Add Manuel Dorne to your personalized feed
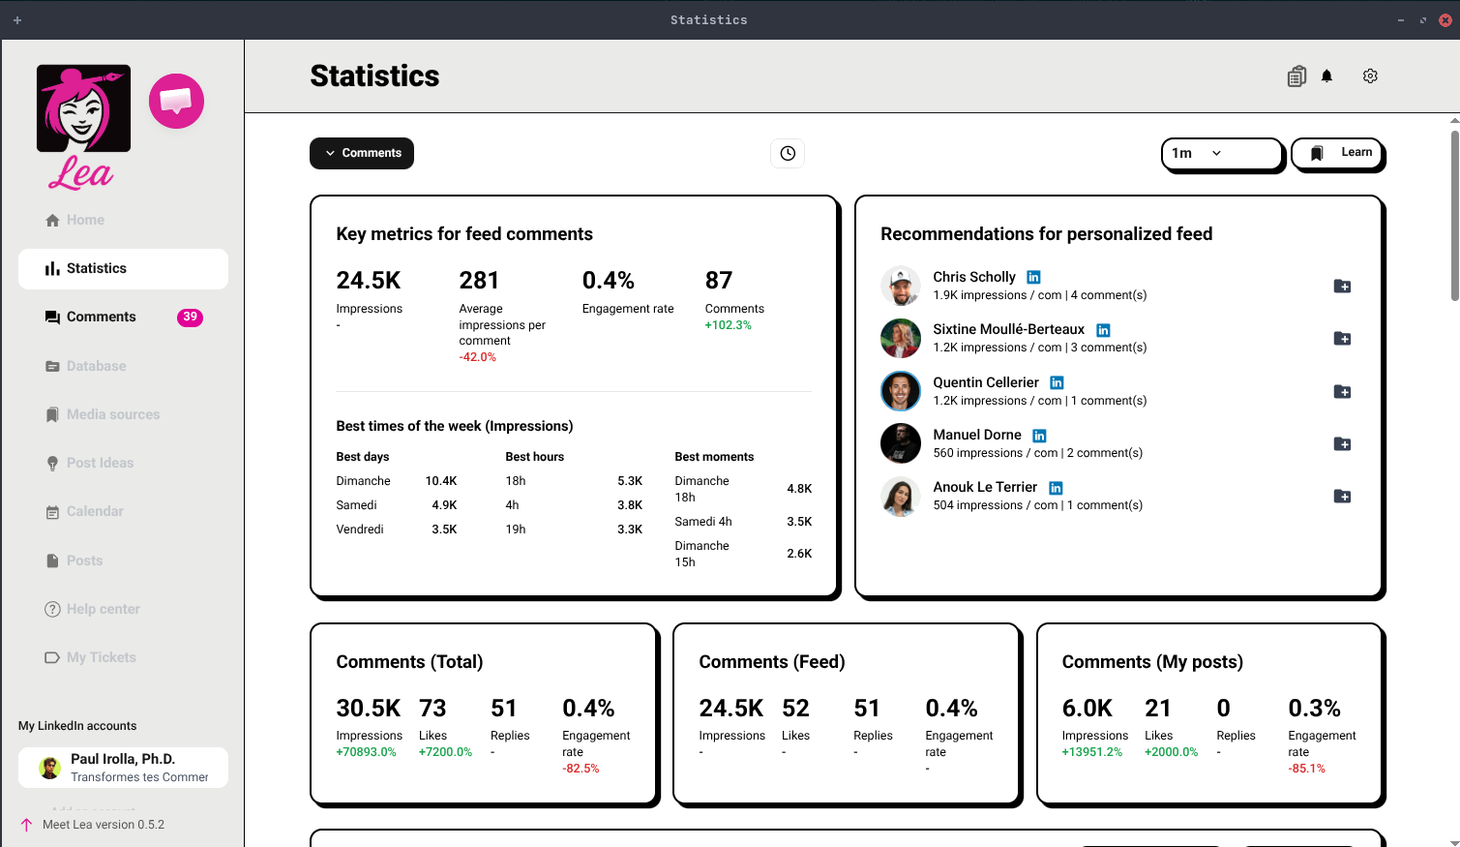The image size is (1460, 847). [x=1342, y=443]
